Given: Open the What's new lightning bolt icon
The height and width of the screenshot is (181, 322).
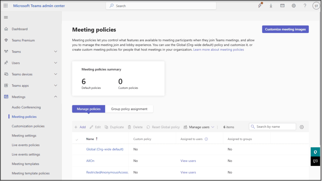Looking at the screenshot, I should [x=260, y=6].
